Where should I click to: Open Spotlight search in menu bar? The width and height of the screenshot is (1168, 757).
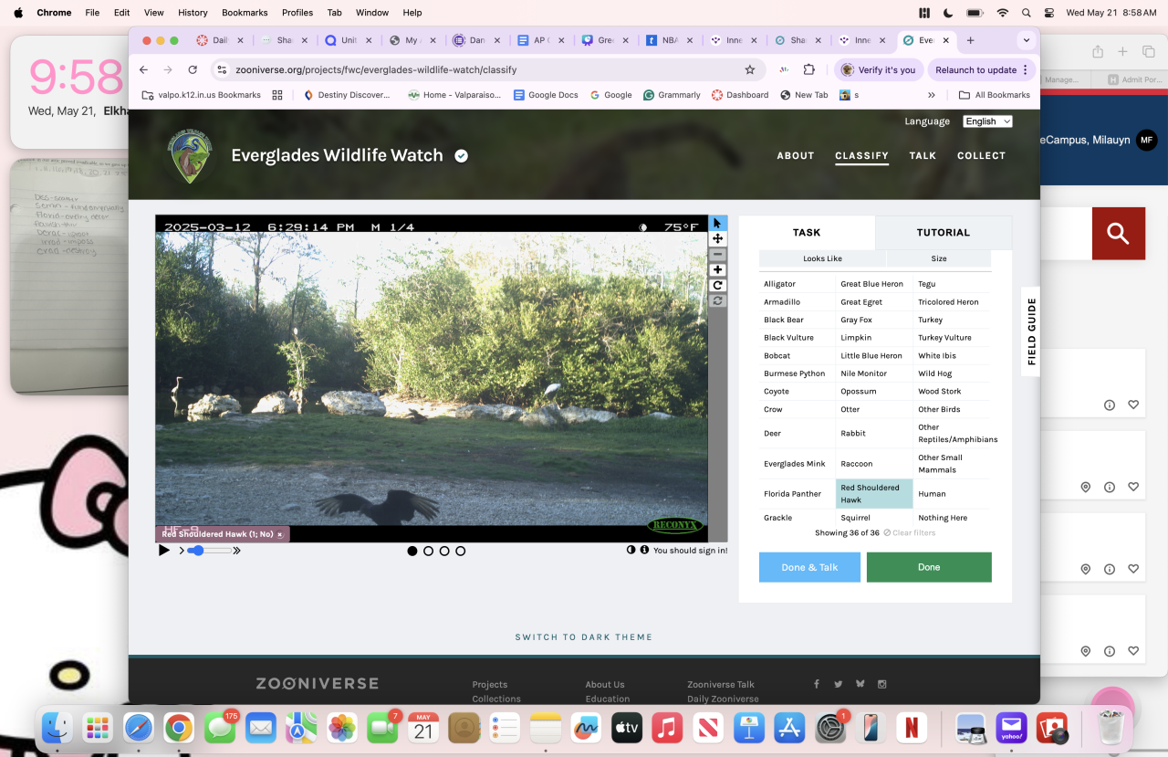(x=1027, y=13)
